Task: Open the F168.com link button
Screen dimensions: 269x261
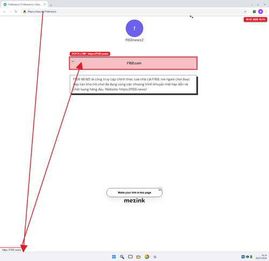Action: point(133,63)
